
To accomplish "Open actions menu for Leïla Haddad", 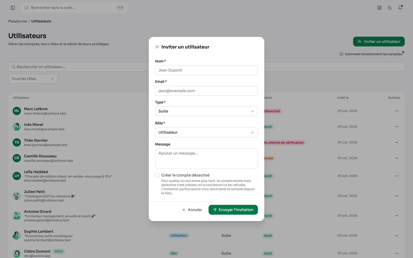I will click(x=397, y=176).
